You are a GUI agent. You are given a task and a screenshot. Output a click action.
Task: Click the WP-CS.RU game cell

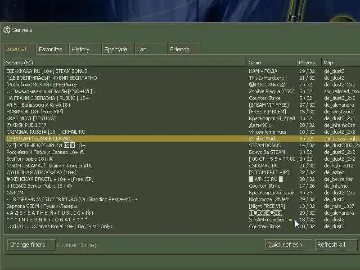pos(266,179)
